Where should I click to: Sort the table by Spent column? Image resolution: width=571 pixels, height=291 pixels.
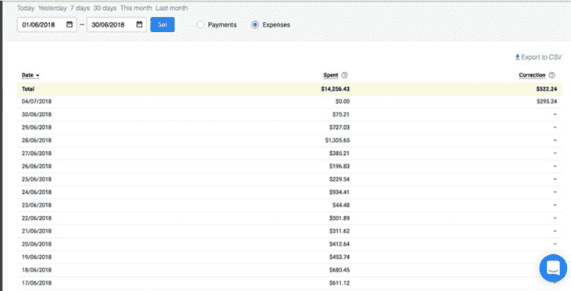click(x=331, y=75)
